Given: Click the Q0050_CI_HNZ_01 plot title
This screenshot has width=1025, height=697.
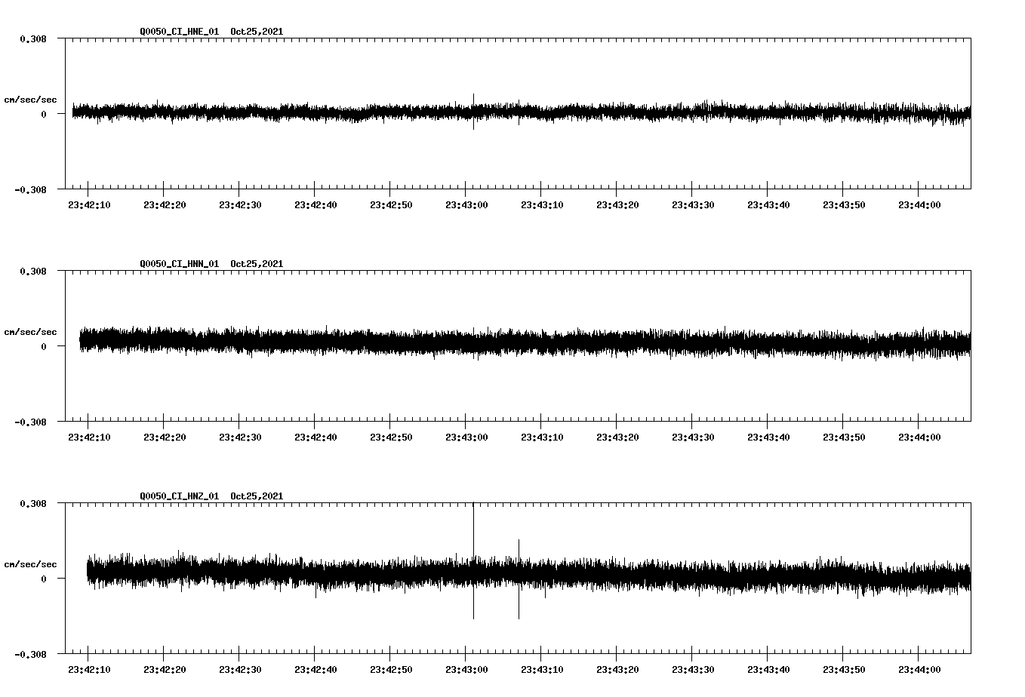Looking at the screenshot, I should click(179, 496).
